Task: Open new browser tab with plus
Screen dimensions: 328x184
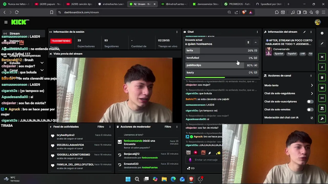Action: (288, 4)
